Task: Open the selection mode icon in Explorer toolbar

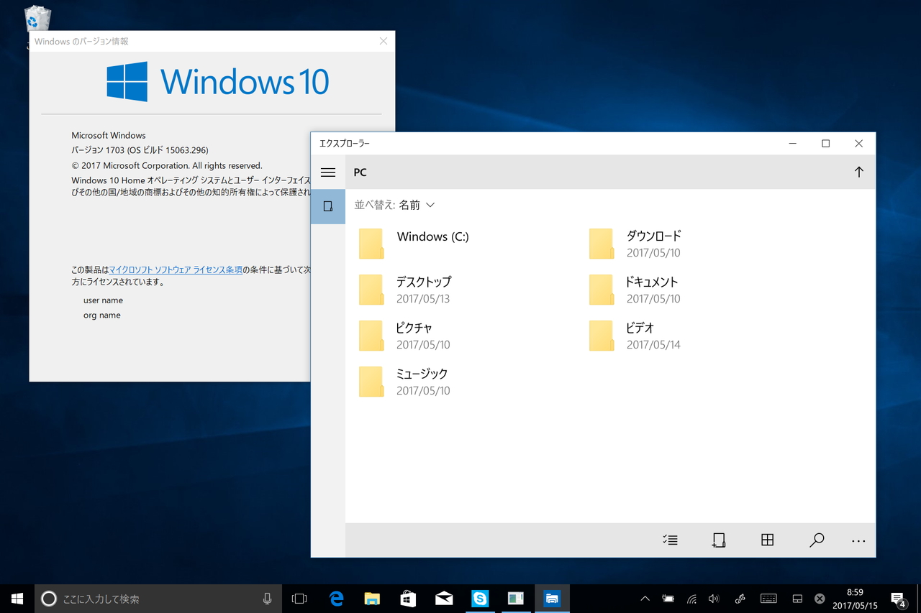Action: pos(670,540)
